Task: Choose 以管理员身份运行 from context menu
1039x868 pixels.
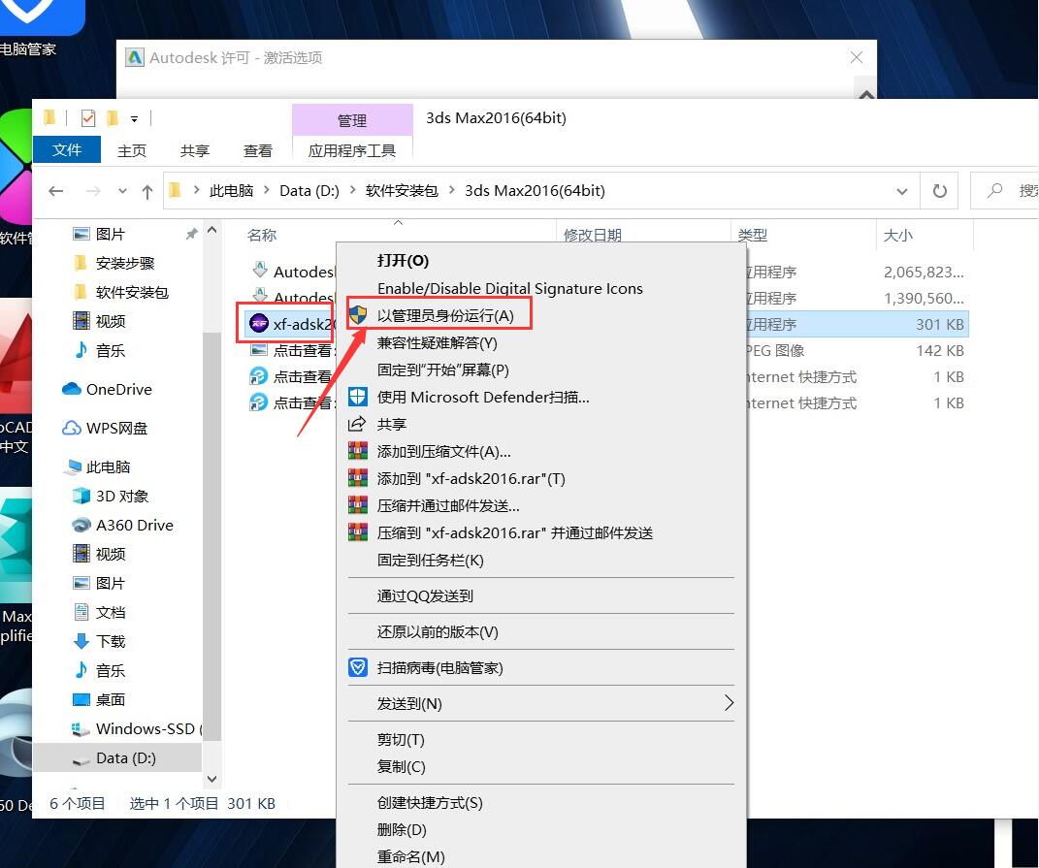Action: click(x=445, y=315)
